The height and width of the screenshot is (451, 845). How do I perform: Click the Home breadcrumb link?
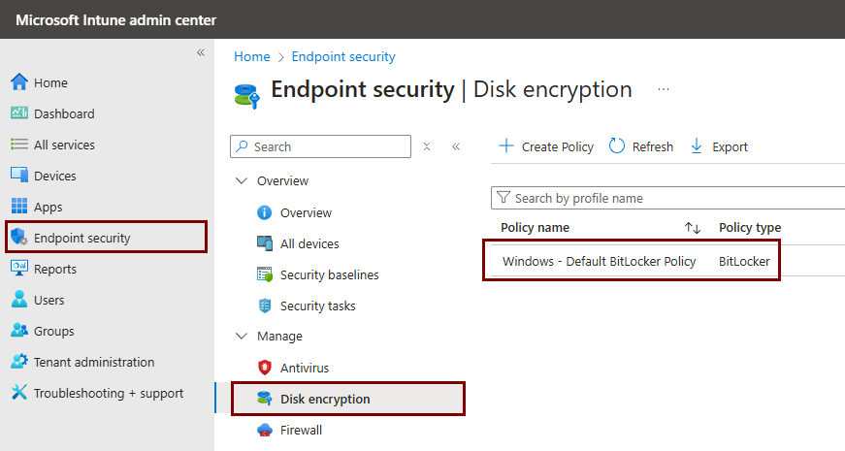(251, 57)
